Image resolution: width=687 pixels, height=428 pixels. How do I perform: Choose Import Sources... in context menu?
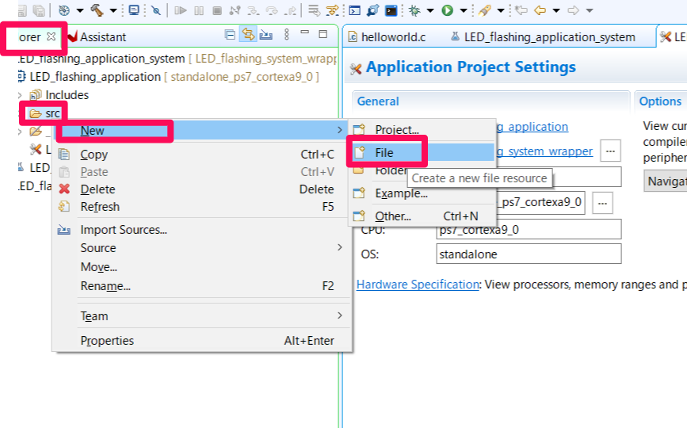tap(202, 230)
